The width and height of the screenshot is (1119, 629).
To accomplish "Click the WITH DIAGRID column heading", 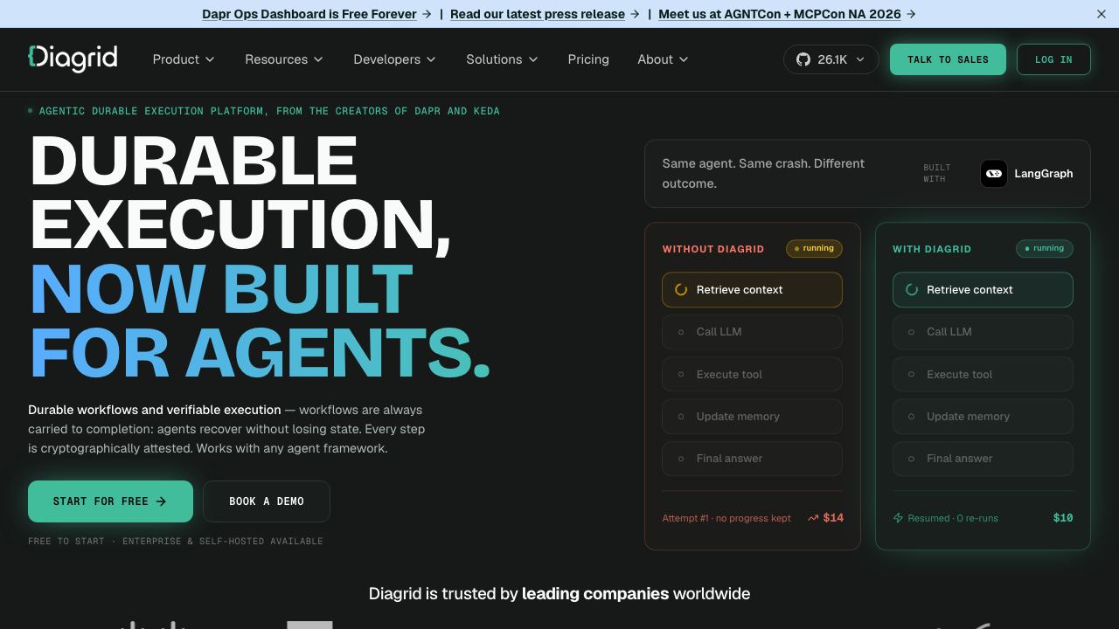I will [x=932, y=249].
